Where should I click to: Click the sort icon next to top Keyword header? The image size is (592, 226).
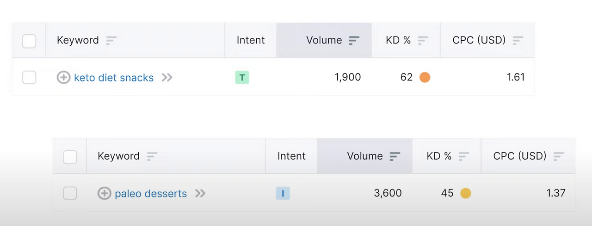[x=111, y=41]
